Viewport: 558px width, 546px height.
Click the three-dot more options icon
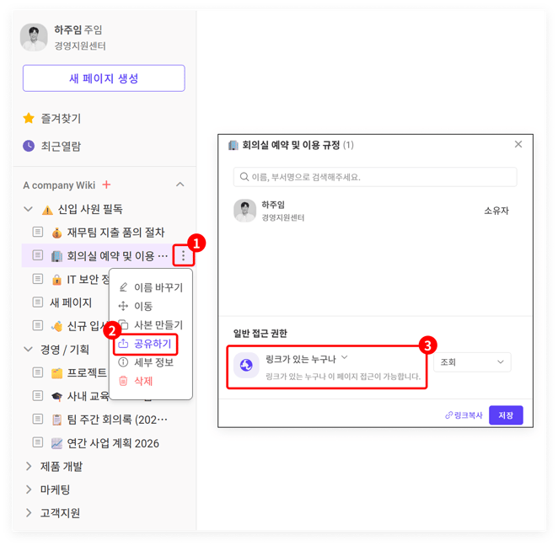(183, 255)
